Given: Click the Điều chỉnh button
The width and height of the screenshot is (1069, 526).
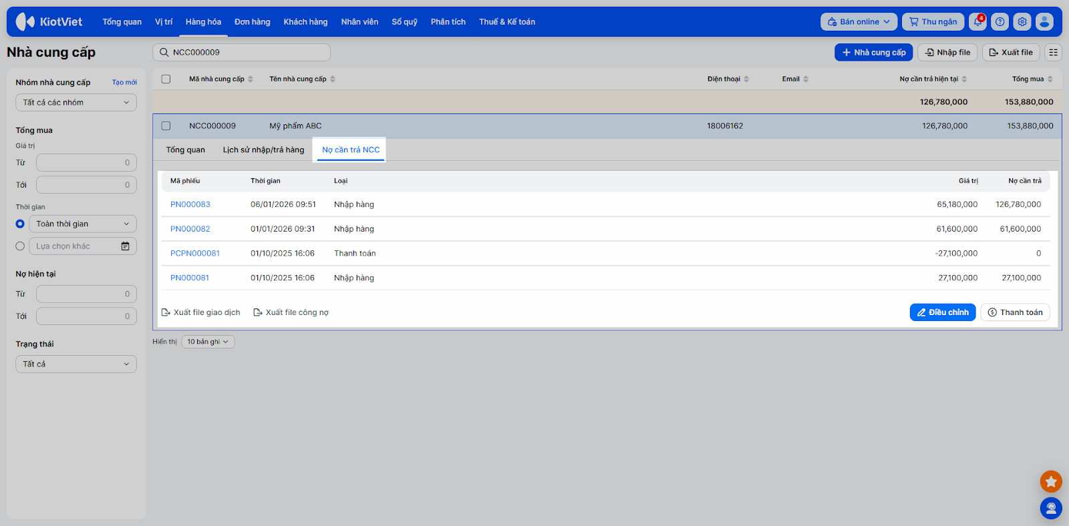Looking at the screenshot, I should pos(942,312).
